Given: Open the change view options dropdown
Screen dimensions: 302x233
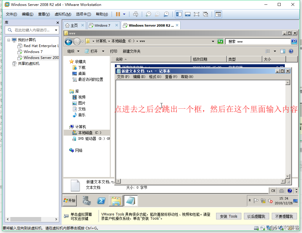Looking at the screenshot, I should (275, 51).
